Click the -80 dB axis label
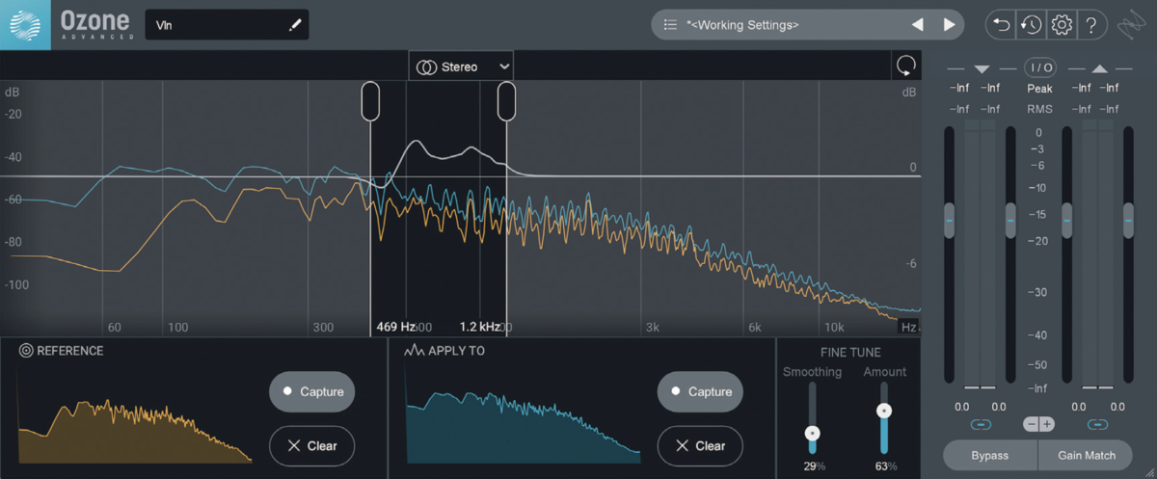Screen dimensions: 1157x479 [x=13, y=242]
